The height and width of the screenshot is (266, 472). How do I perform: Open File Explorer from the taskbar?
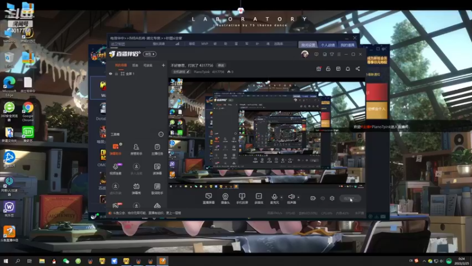point(42,261)
